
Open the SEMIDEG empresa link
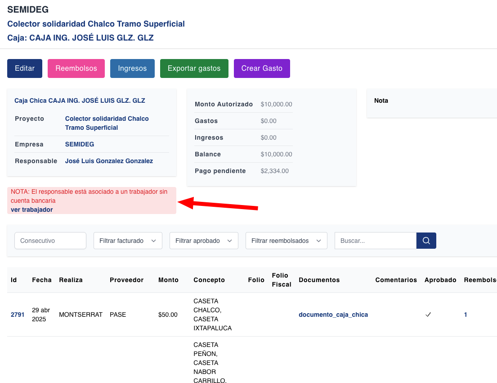[80, 144]
